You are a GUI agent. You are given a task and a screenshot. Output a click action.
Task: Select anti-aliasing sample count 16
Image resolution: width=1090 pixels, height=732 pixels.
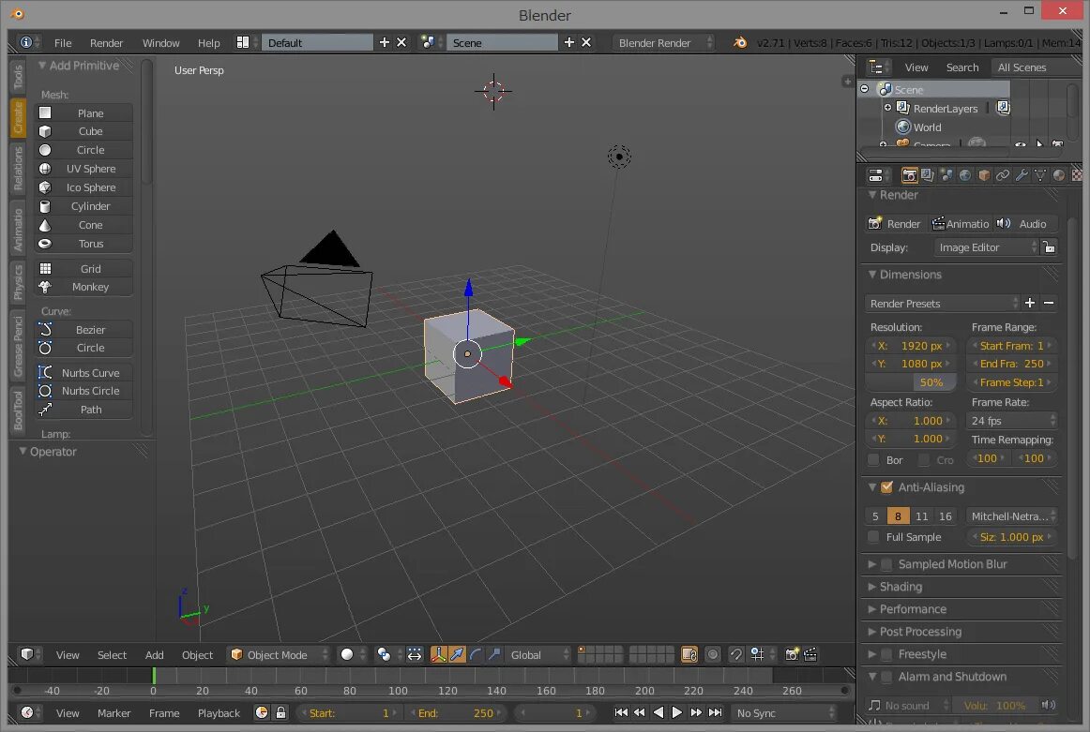(x=946, y=516)
